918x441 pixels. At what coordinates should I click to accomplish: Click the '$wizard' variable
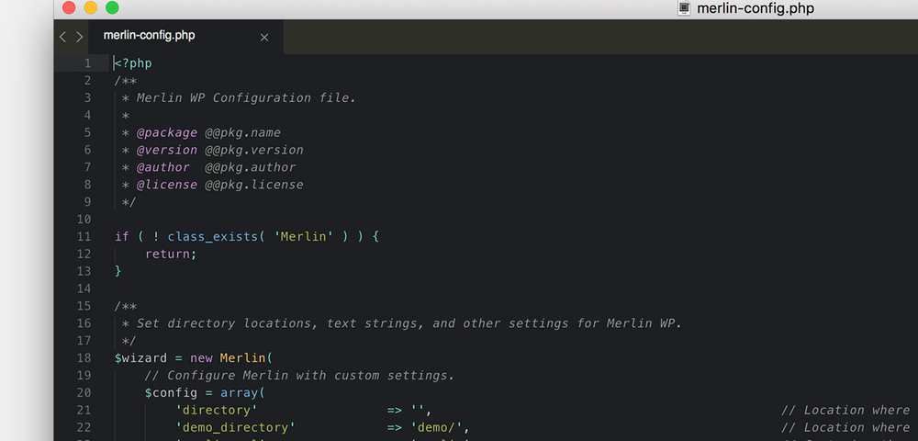click(141, 357)
